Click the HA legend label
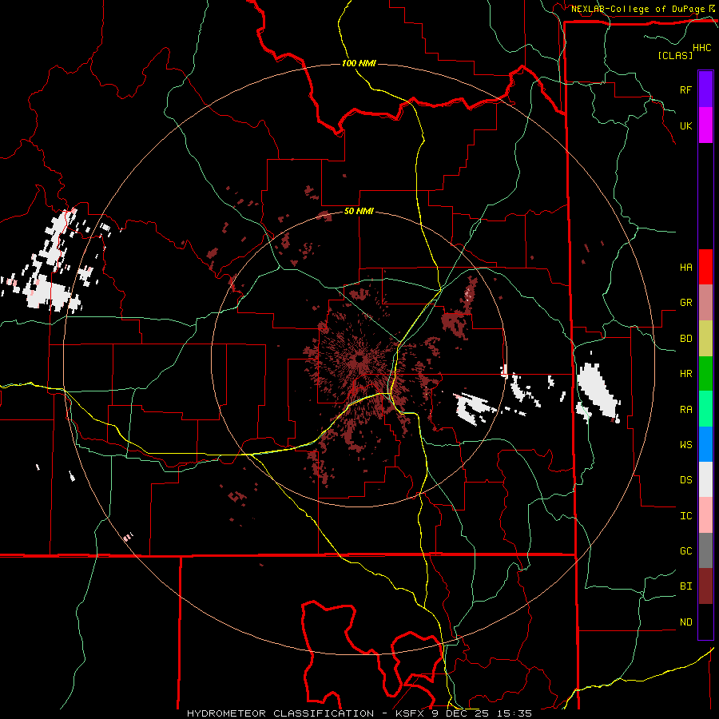 pos(685,268)
